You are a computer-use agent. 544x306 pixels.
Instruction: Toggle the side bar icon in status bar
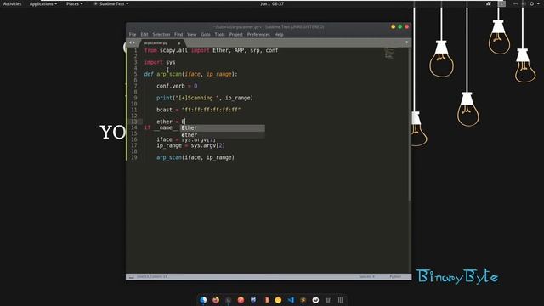pyautogui.click(x=131, y=277)
